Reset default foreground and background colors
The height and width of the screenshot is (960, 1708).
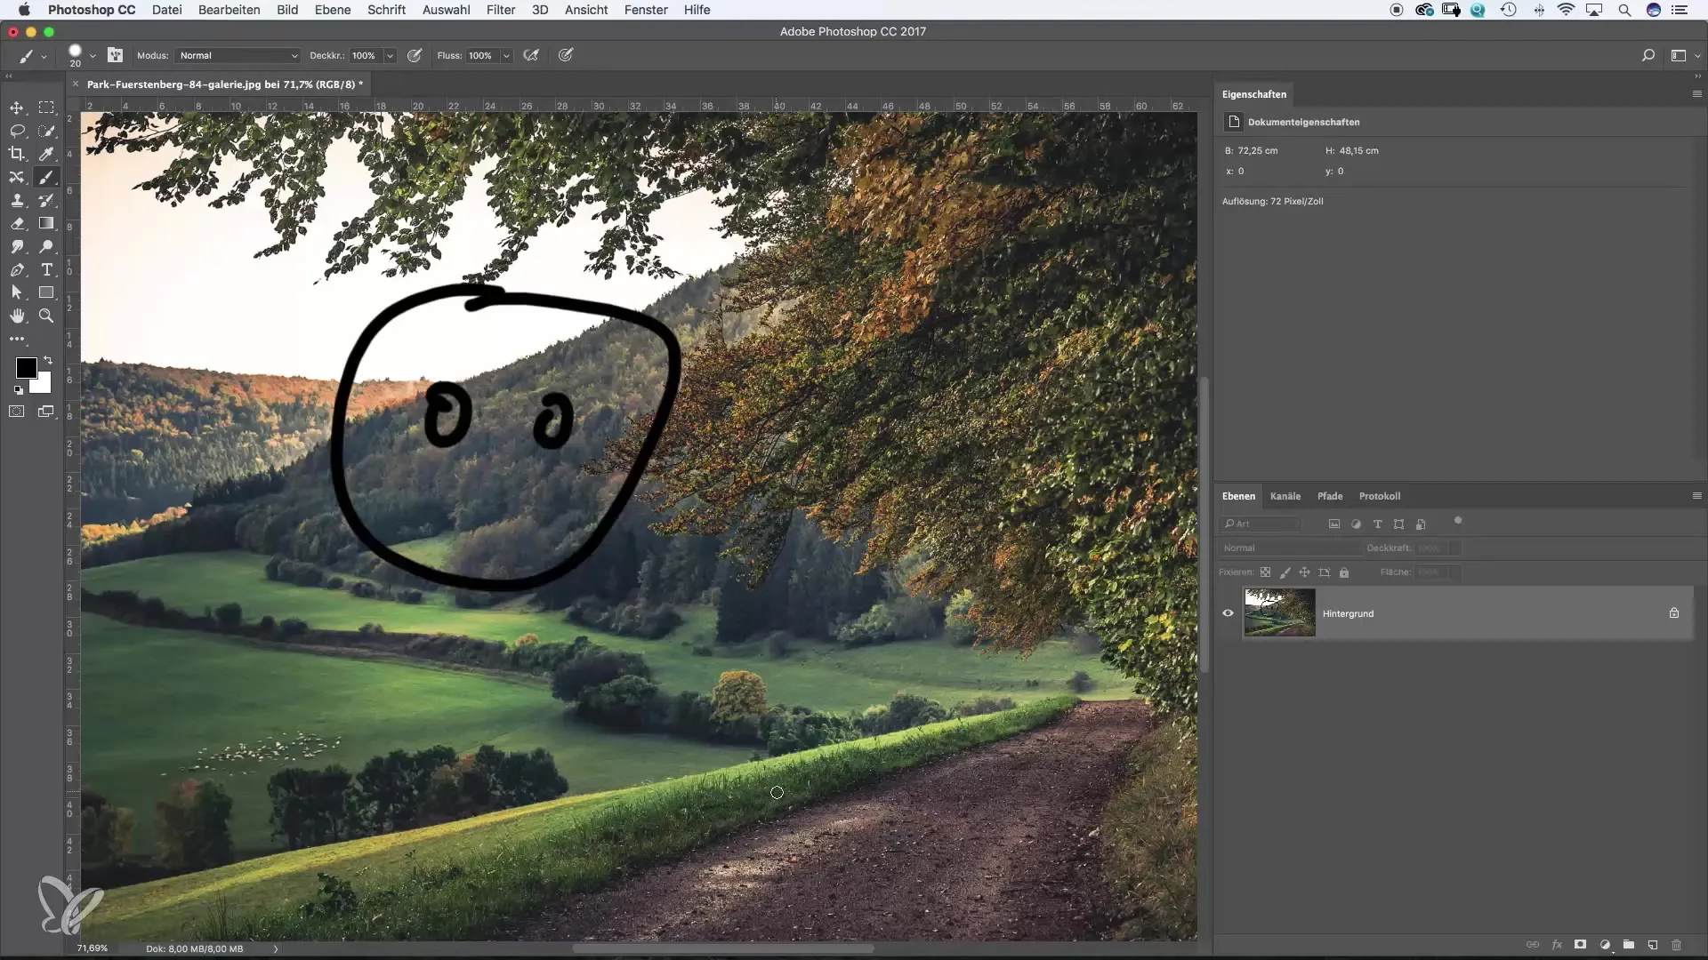pos(18,390)
